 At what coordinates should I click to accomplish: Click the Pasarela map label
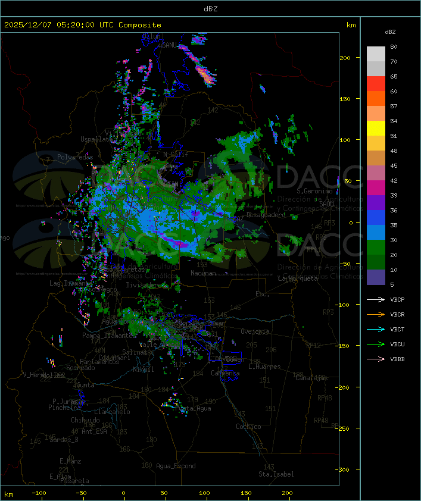pos(74,481)
